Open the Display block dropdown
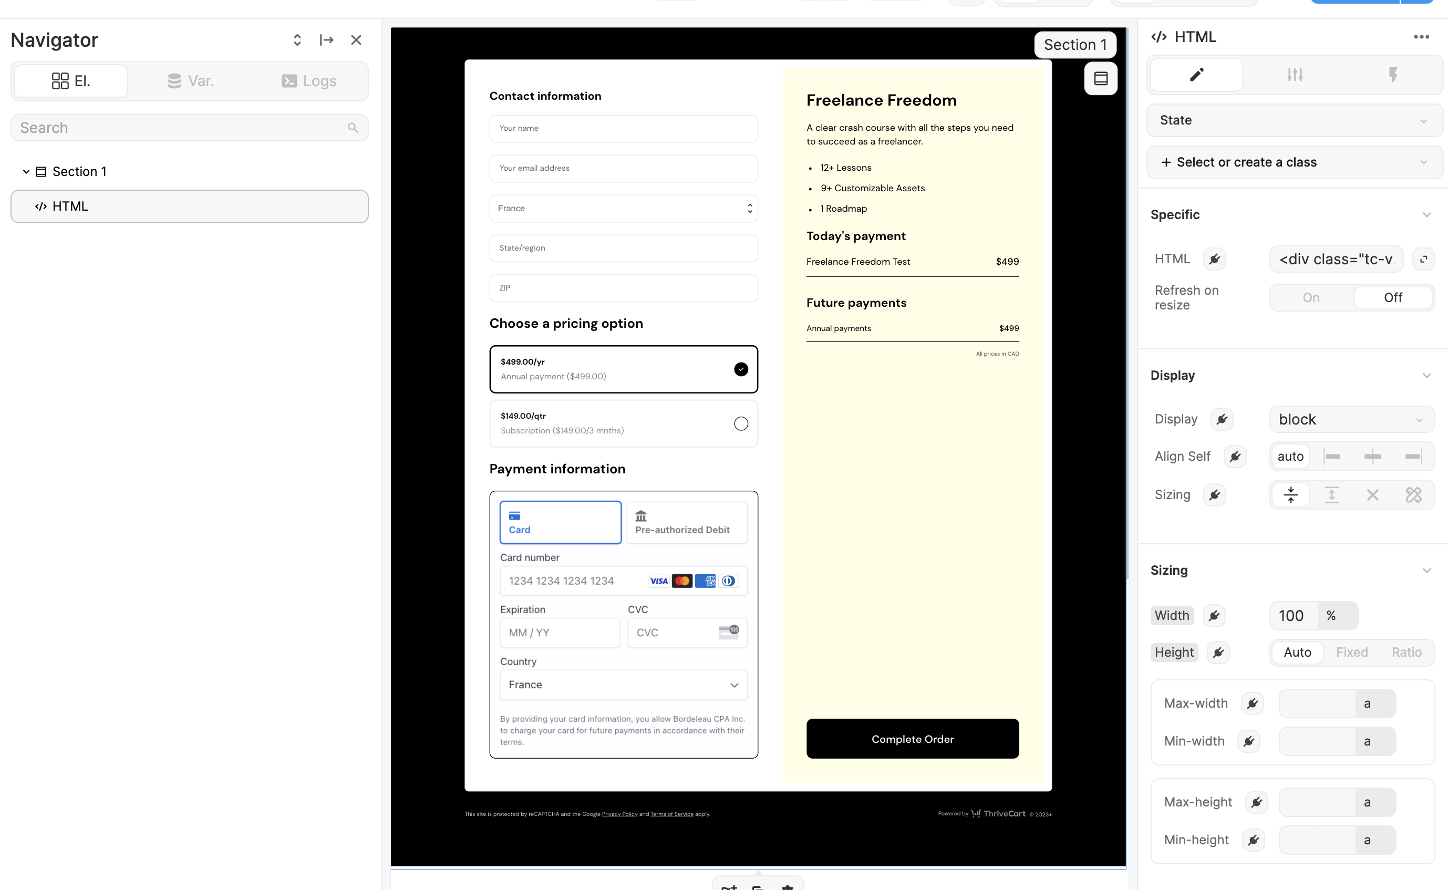The image size is (1448, 890). click(1351, 420)
